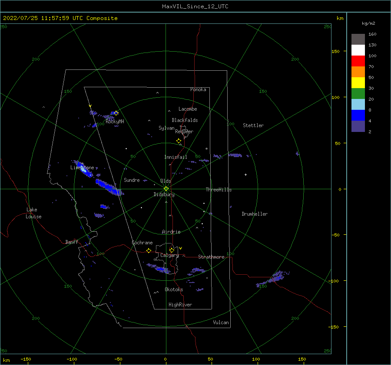Image resolution: width=391 pixels, height=365 pixels.
Task: Click the light blue VIL core near Limestone
Action: 83,169
